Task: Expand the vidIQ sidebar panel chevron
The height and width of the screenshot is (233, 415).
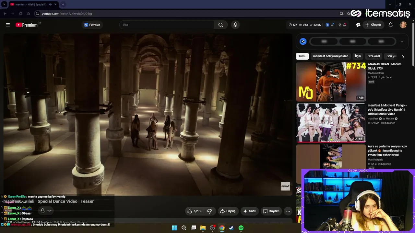Action: tap(402, 41)
